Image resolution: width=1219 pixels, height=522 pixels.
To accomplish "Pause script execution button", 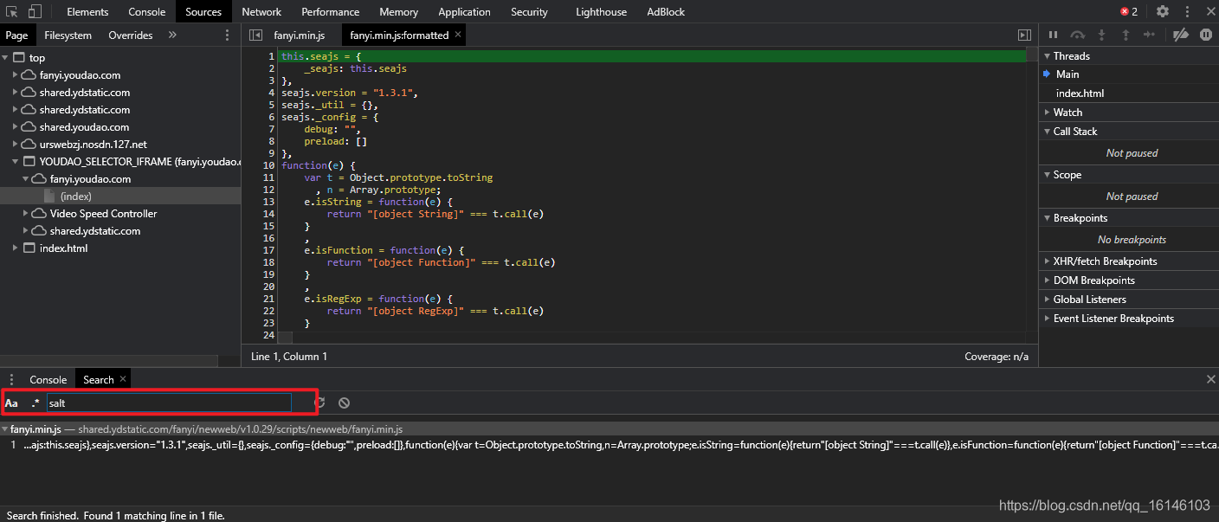I will tap(1054, 35).
